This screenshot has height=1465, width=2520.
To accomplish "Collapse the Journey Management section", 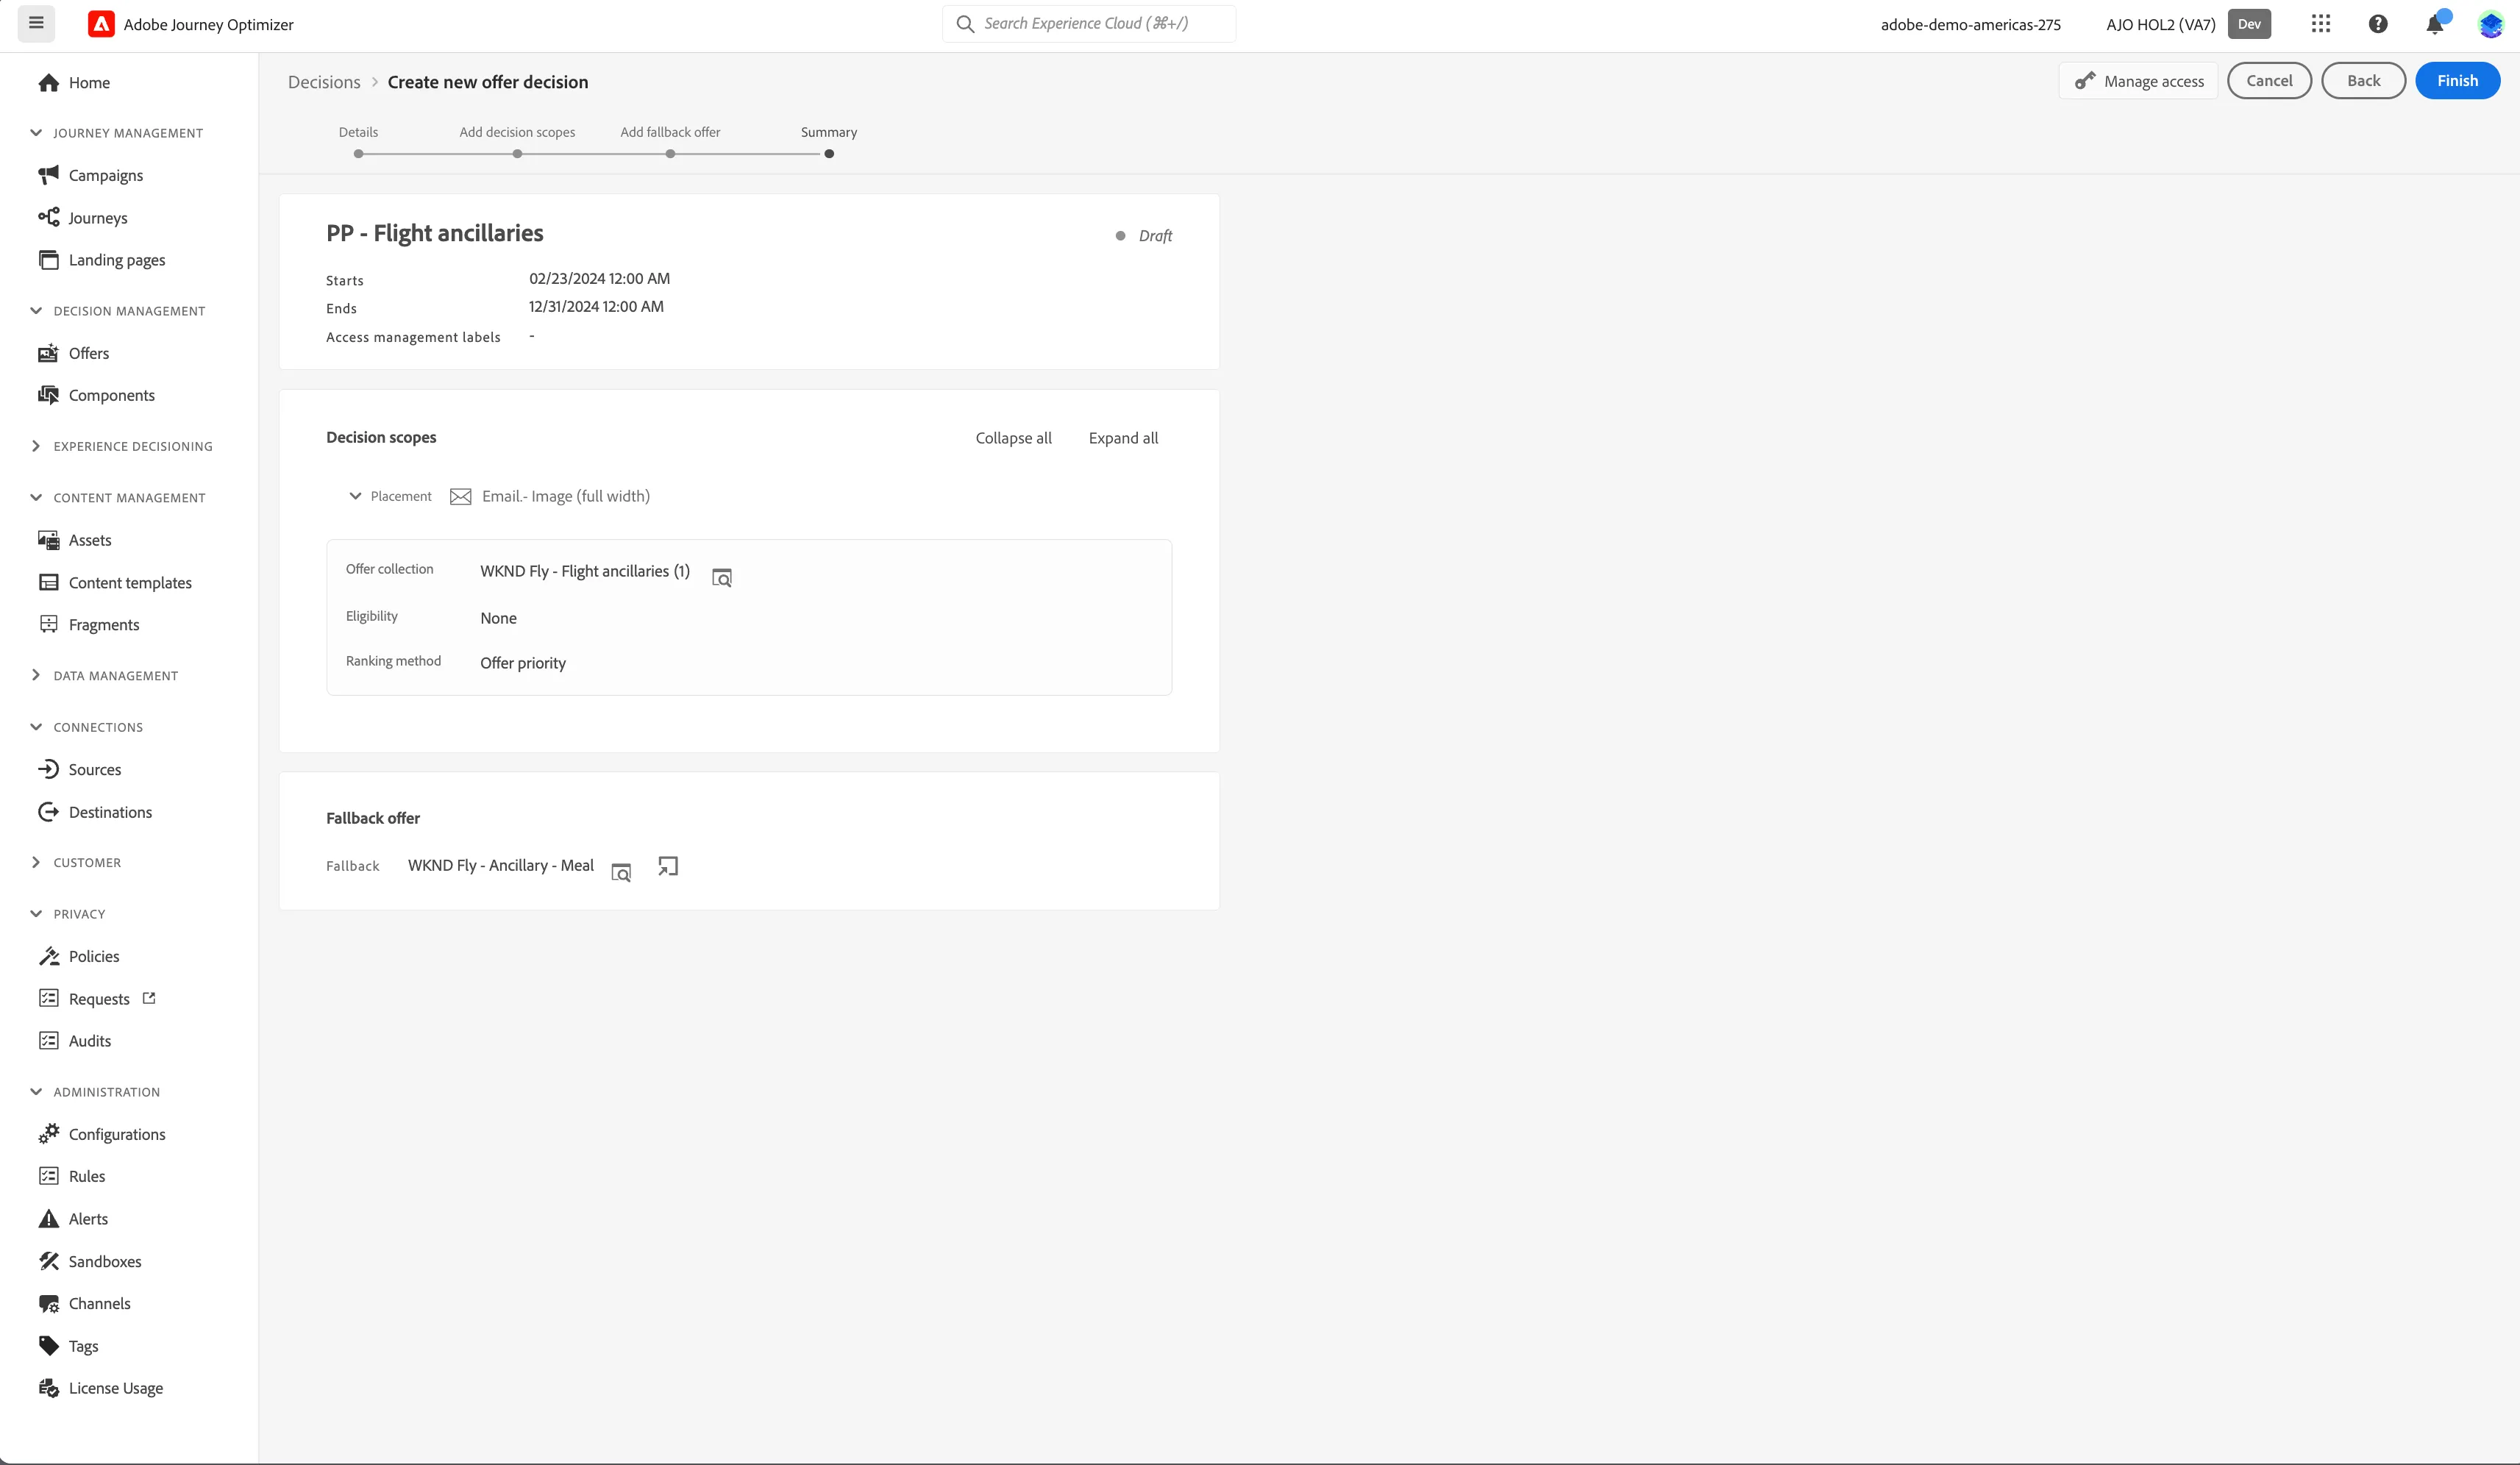I will tap(36, 132).
